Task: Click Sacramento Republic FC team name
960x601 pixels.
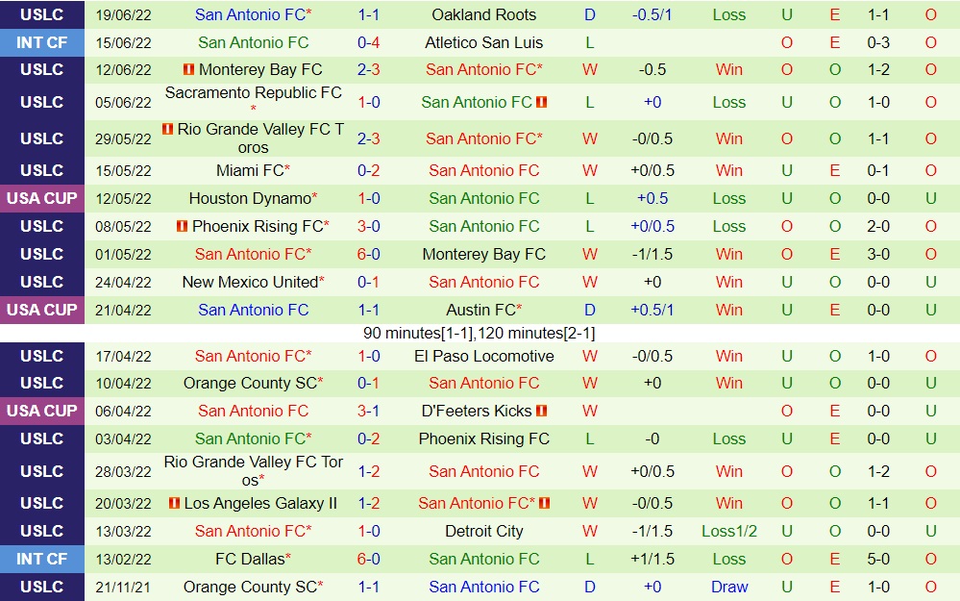Action: tap(254, 93)
